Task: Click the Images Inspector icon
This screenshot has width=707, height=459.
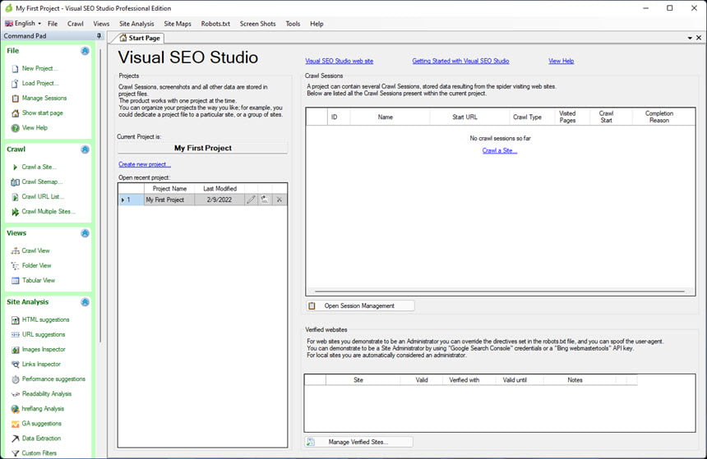Action: [x=15, y=350]
